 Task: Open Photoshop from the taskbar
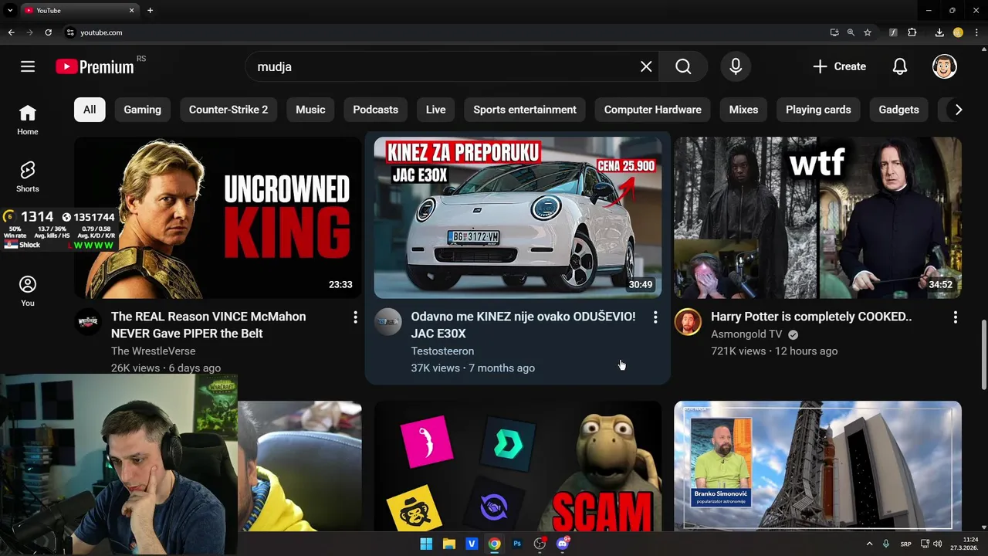tap(517, 544)
